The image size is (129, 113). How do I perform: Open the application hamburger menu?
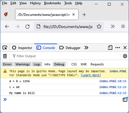click(123, 26)
